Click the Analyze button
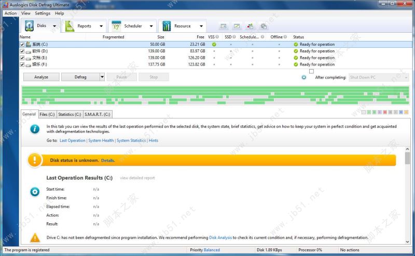The image size is (415, 256). (x=41, y=77)
